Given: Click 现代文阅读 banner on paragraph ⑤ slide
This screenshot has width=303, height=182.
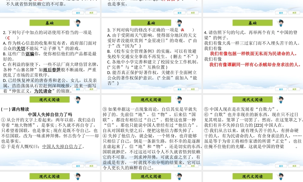Looking at the screenshot, I should click(252, 100).
